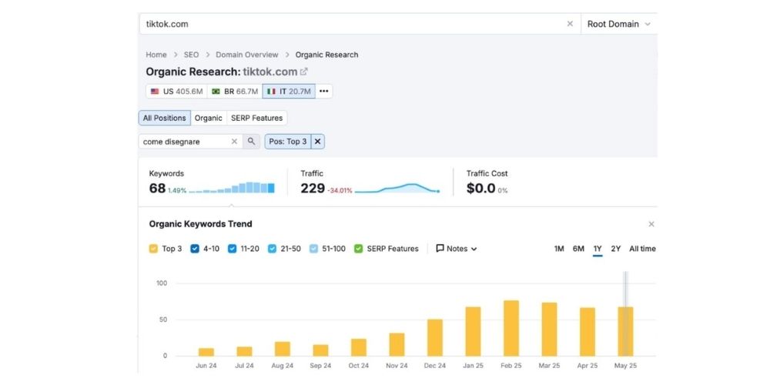Screen dimensions: 770x385
Task: Open the tiktok.com title link
Action: coord(270,72)
